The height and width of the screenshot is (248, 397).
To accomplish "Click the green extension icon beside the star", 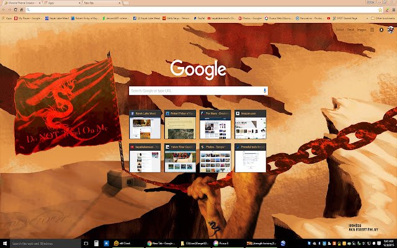I will pyautogui.click(x=387, y=10).
